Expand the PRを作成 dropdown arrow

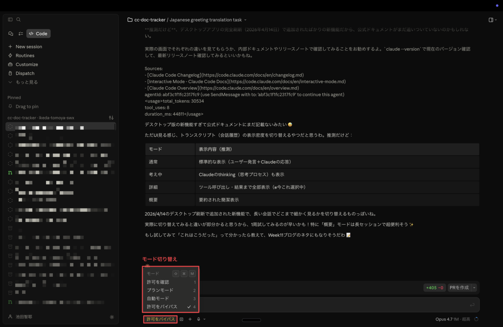tap(474, 288)
